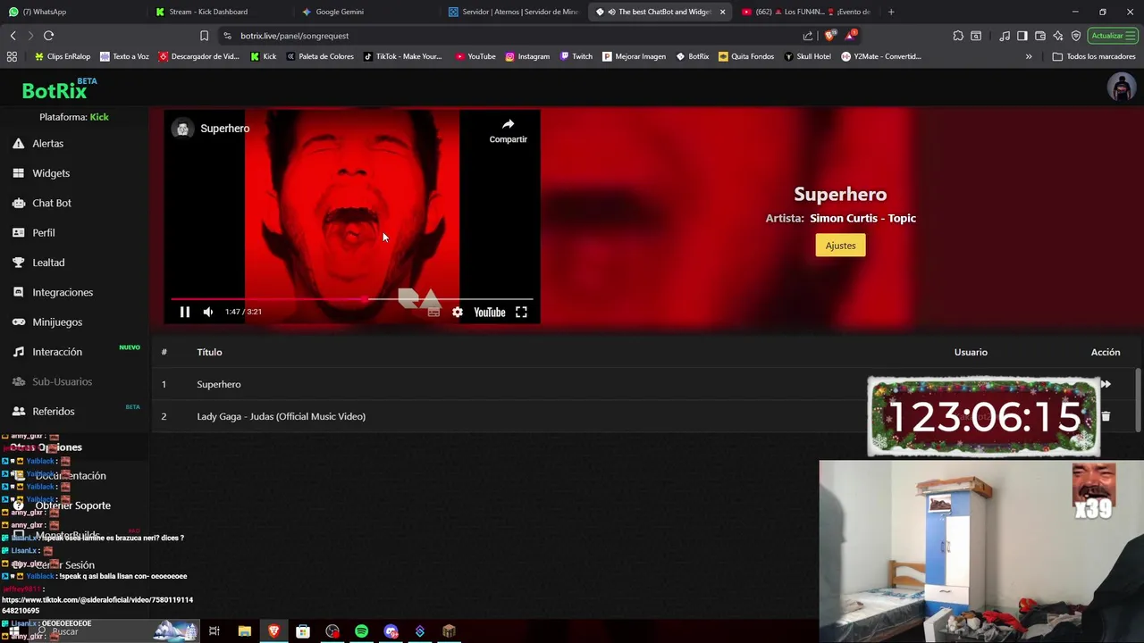The width and height of the screenshot is (1144, 643).
Task: Click the user profile avatar top right
Action: (1121, 88)
